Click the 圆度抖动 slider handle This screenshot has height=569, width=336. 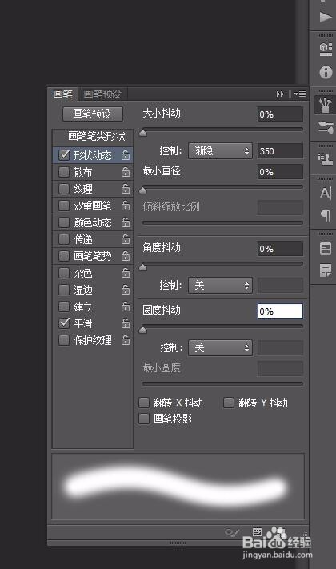tap(143, 331)
